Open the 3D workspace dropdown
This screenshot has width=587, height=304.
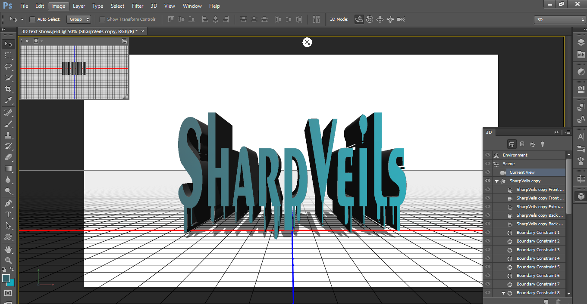click(559, 20)
